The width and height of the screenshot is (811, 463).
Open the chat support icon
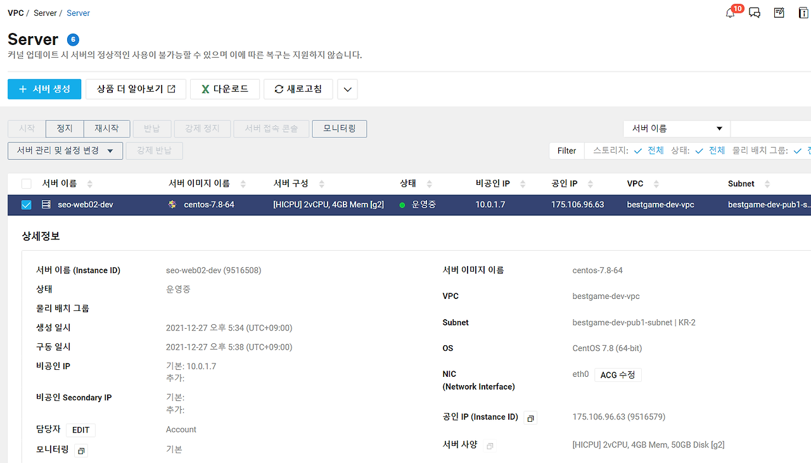pos(755,13)
